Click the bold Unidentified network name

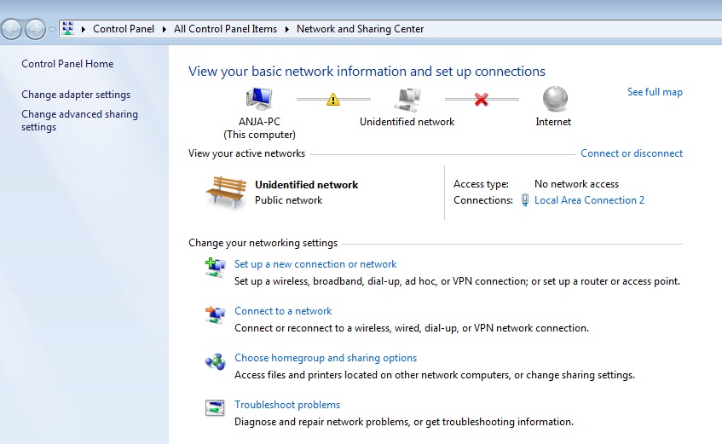coord(307,185)
